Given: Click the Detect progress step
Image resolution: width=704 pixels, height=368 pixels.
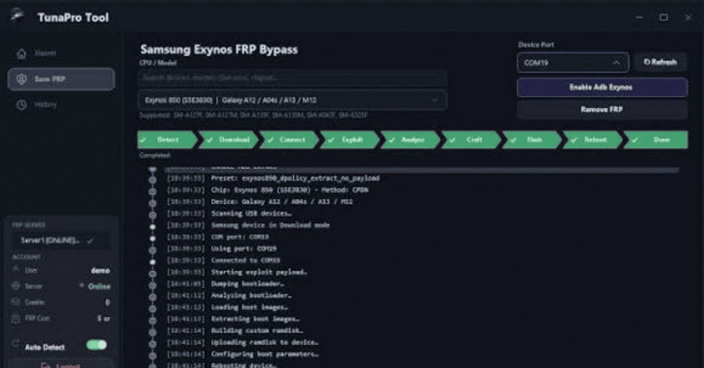Looking at the screenshot, I should (167, 140).
